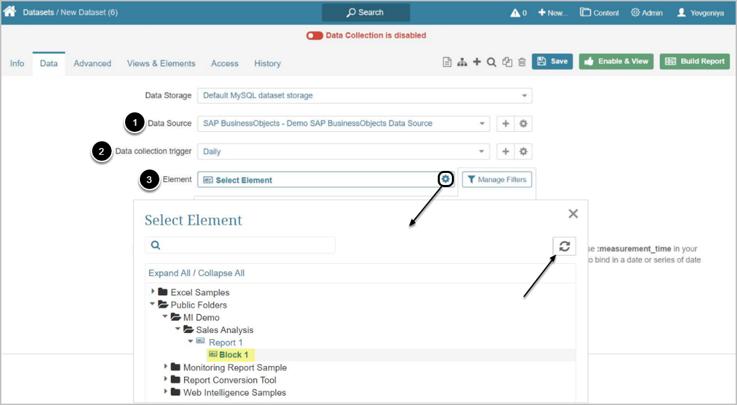This screenshot has height=405, width=737.
Task: Switch to the Advanced tab
Action: click(93, 63)
